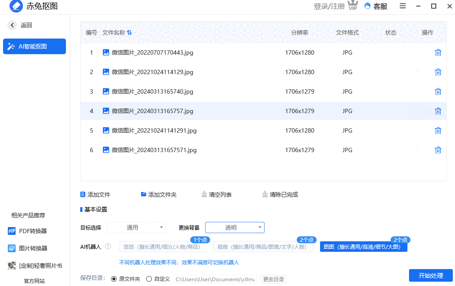This screenshot has height=286, width=455.
Task: Select the 自定义 custom directory option
Action: 148,279
